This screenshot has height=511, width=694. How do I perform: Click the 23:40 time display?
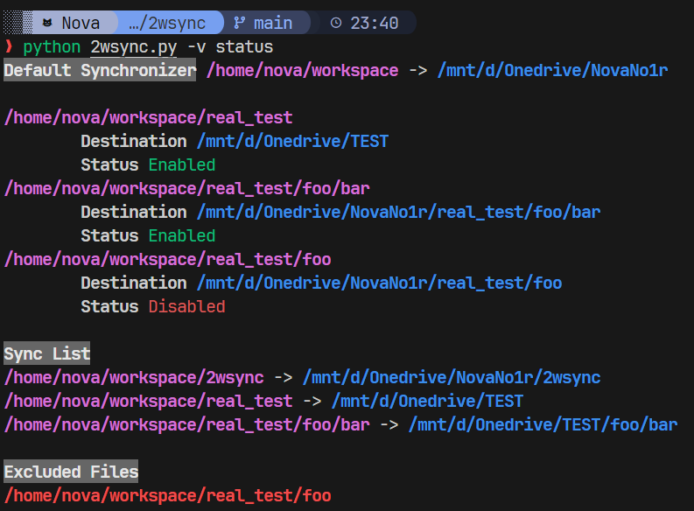click(x=375, y=23)
